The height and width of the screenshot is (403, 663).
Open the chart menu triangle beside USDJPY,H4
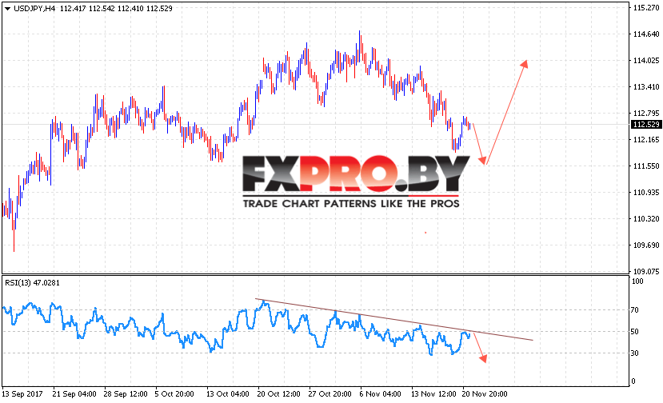click(8, 9)
